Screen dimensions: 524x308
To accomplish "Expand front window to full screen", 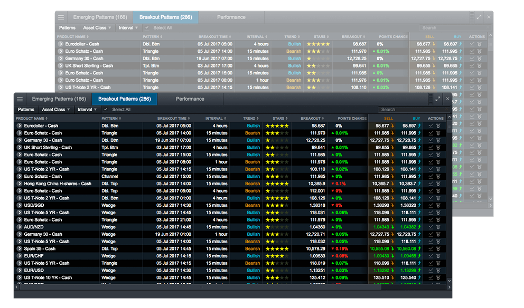I will (437, 99).
